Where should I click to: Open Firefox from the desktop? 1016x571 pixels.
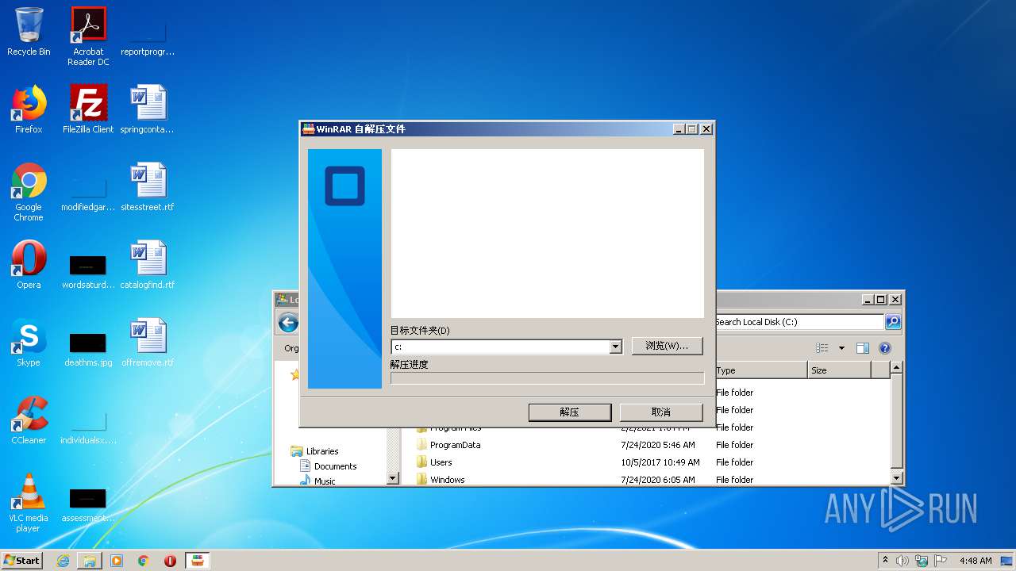29,109
